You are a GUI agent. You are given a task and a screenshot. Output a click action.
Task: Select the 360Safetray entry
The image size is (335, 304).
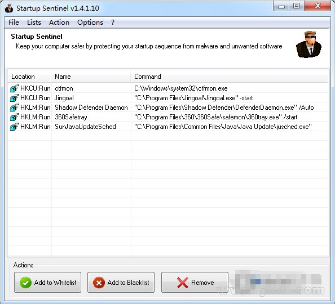coord(71,117)
